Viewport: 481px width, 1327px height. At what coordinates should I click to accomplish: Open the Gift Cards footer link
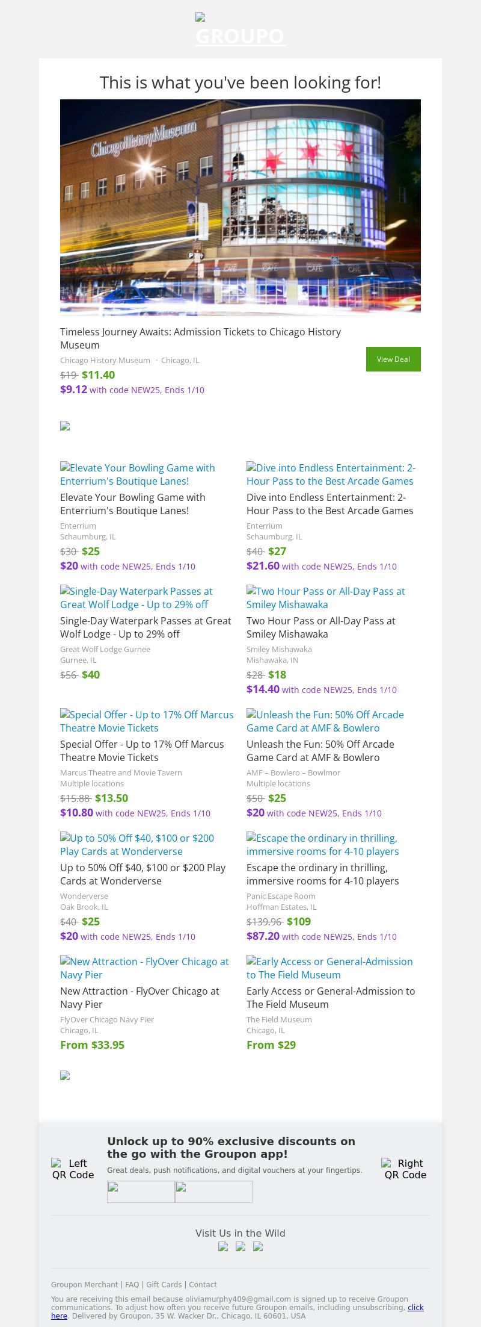164,1284
